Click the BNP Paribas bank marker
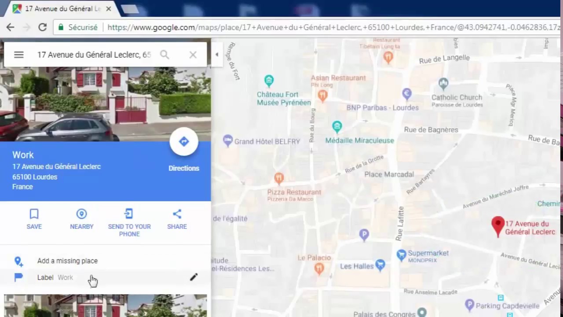 tap(407, 93)
